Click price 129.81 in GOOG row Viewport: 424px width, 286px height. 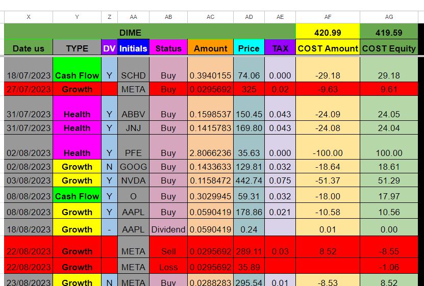coord(249,166)
